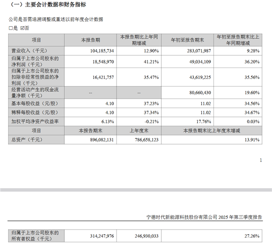Select percentage 6.13%
This screenshot has height=244, width=272.
point(107,122)
